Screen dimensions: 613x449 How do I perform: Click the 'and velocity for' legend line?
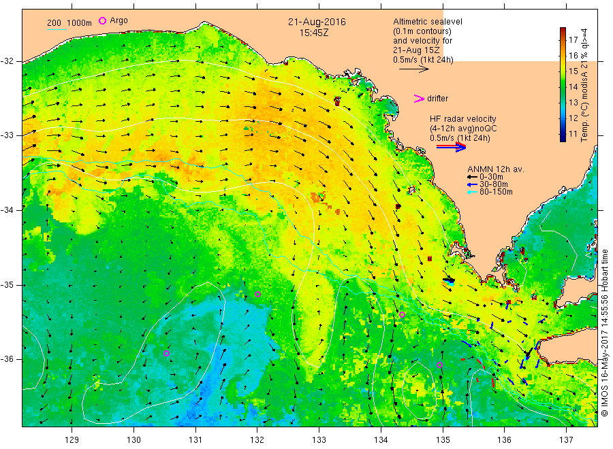[x=422, y=41]
